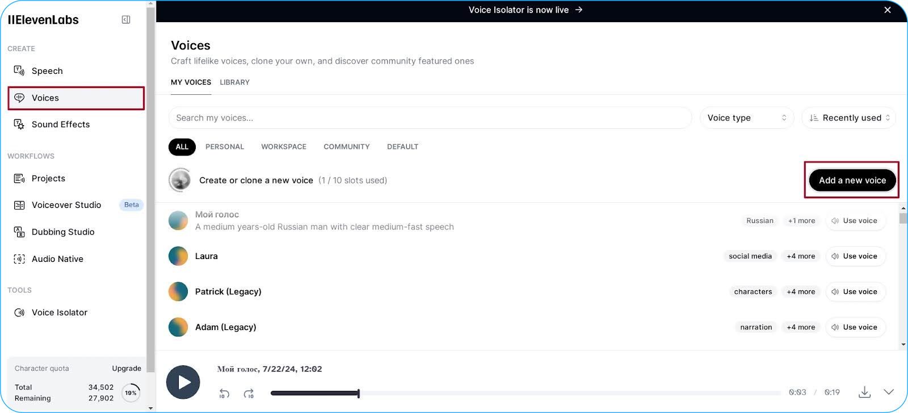Click the Adam (Legacy) avatar

178,327
